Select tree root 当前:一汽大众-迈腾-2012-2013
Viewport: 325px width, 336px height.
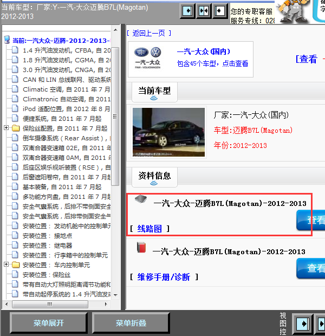[x=61, y=41]
